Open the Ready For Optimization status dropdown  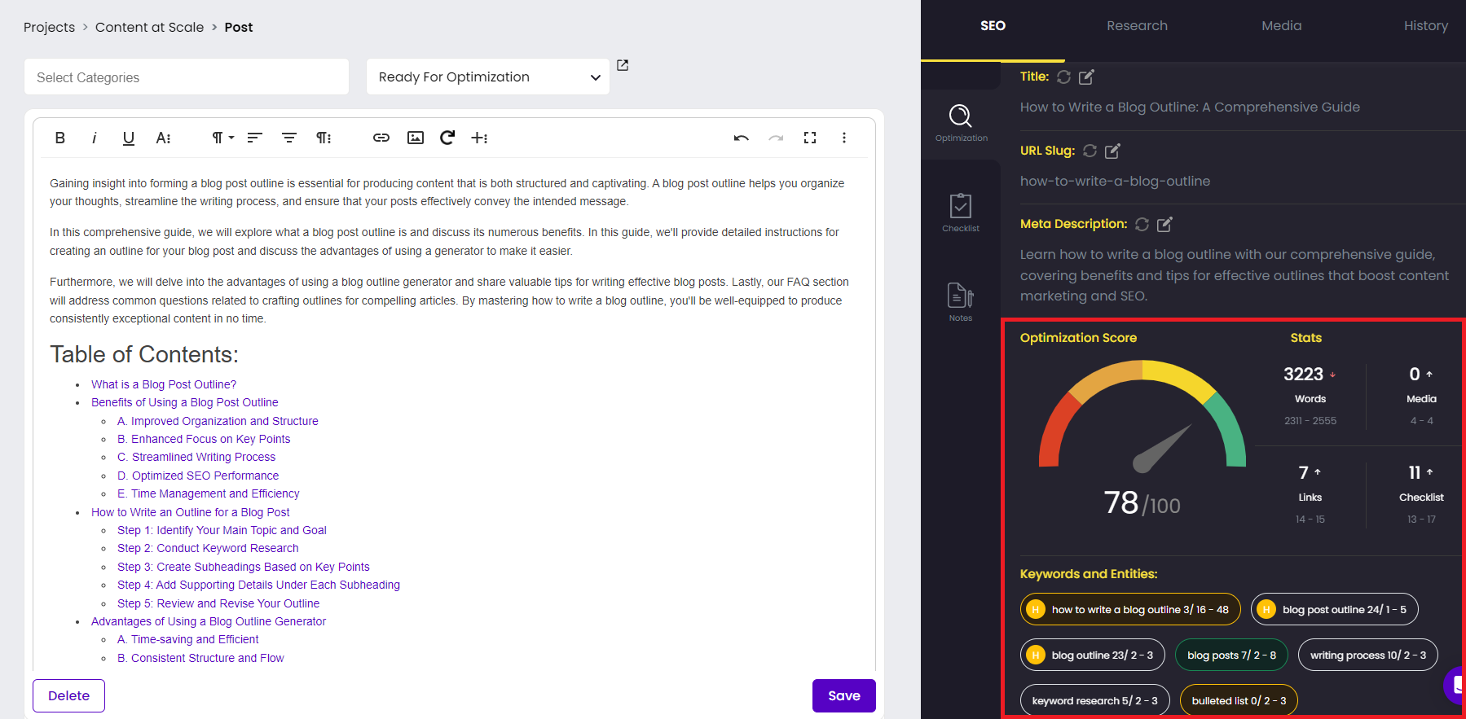tap(487, 77)
